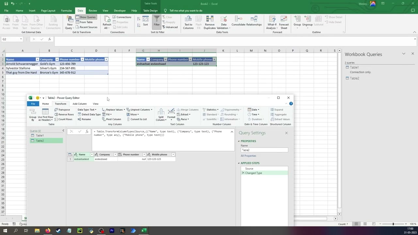This screenshot has height=235, width=418.
Task: Collapse the APPLIED STEPS section
Action: [239, 163]
